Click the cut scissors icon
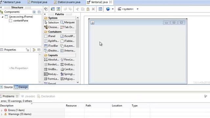This screenshot has height=118, width=210. (77, 9)
